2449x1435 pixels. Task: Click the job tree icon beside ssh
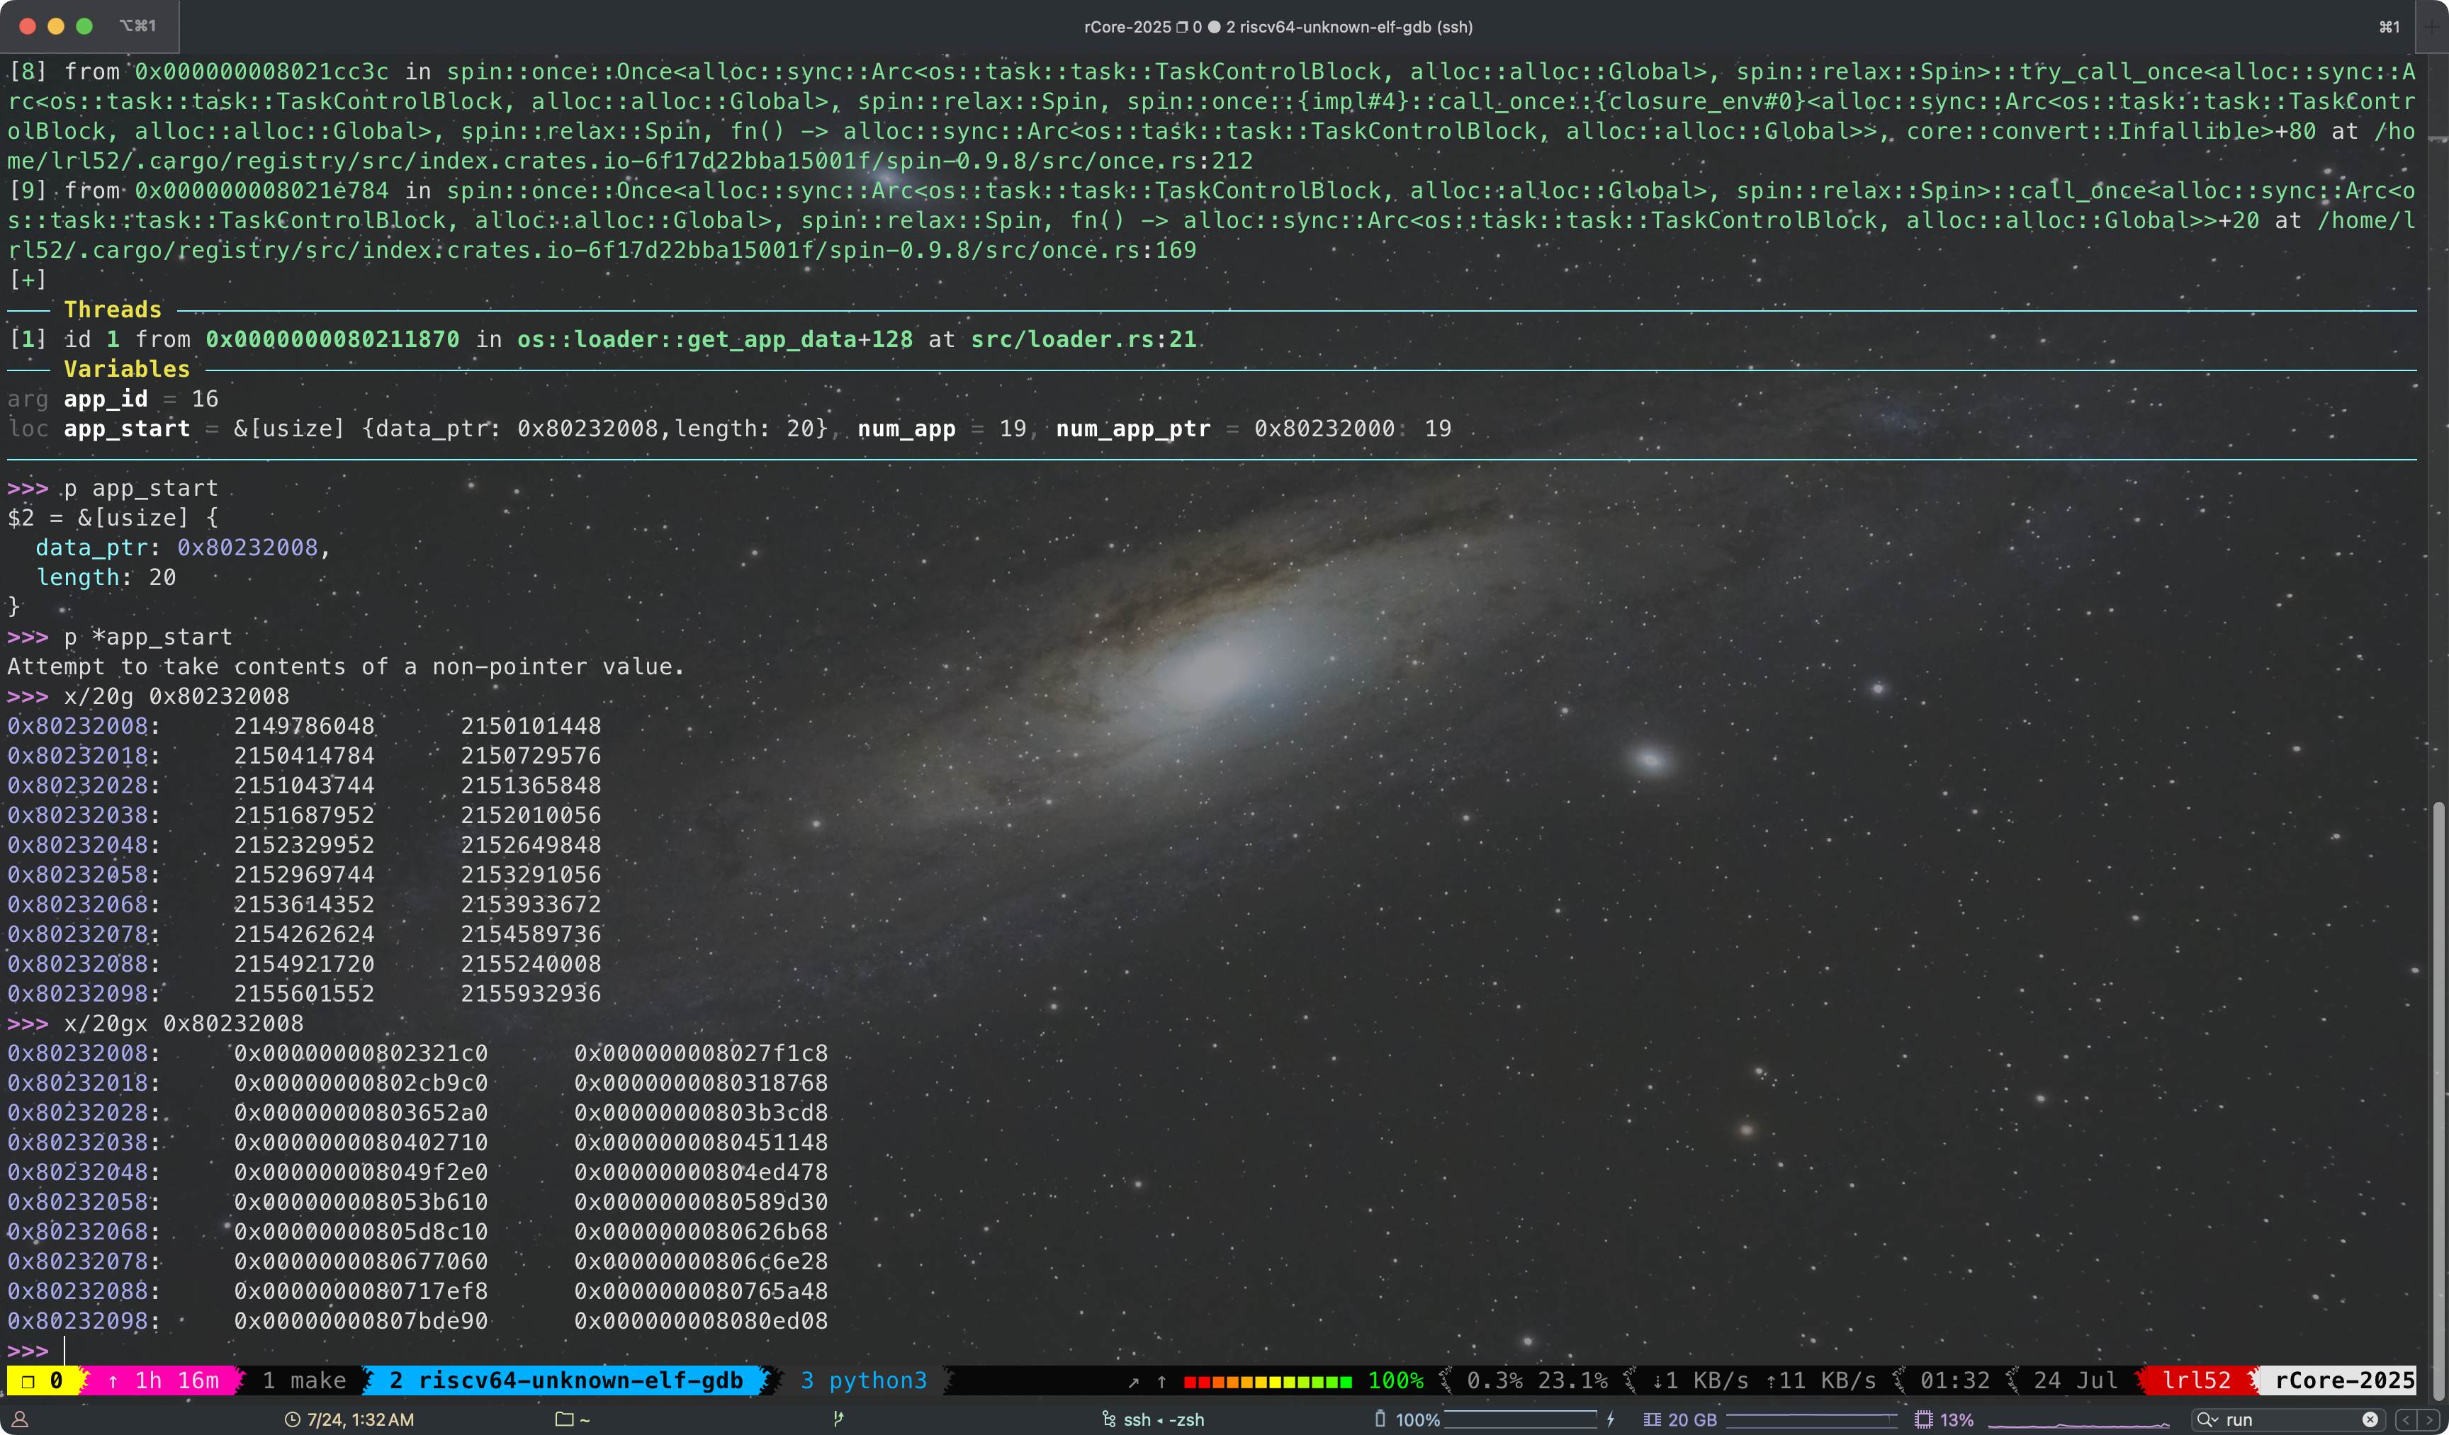click(x=1109, y=1419)
